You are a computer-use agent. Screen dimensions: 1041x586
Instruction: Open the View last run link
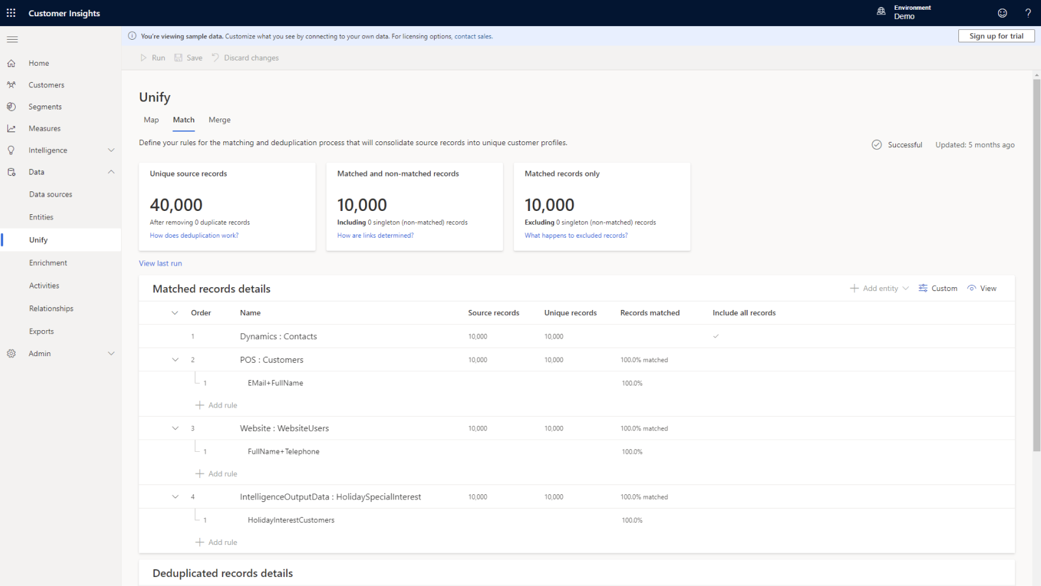[160, 264]
